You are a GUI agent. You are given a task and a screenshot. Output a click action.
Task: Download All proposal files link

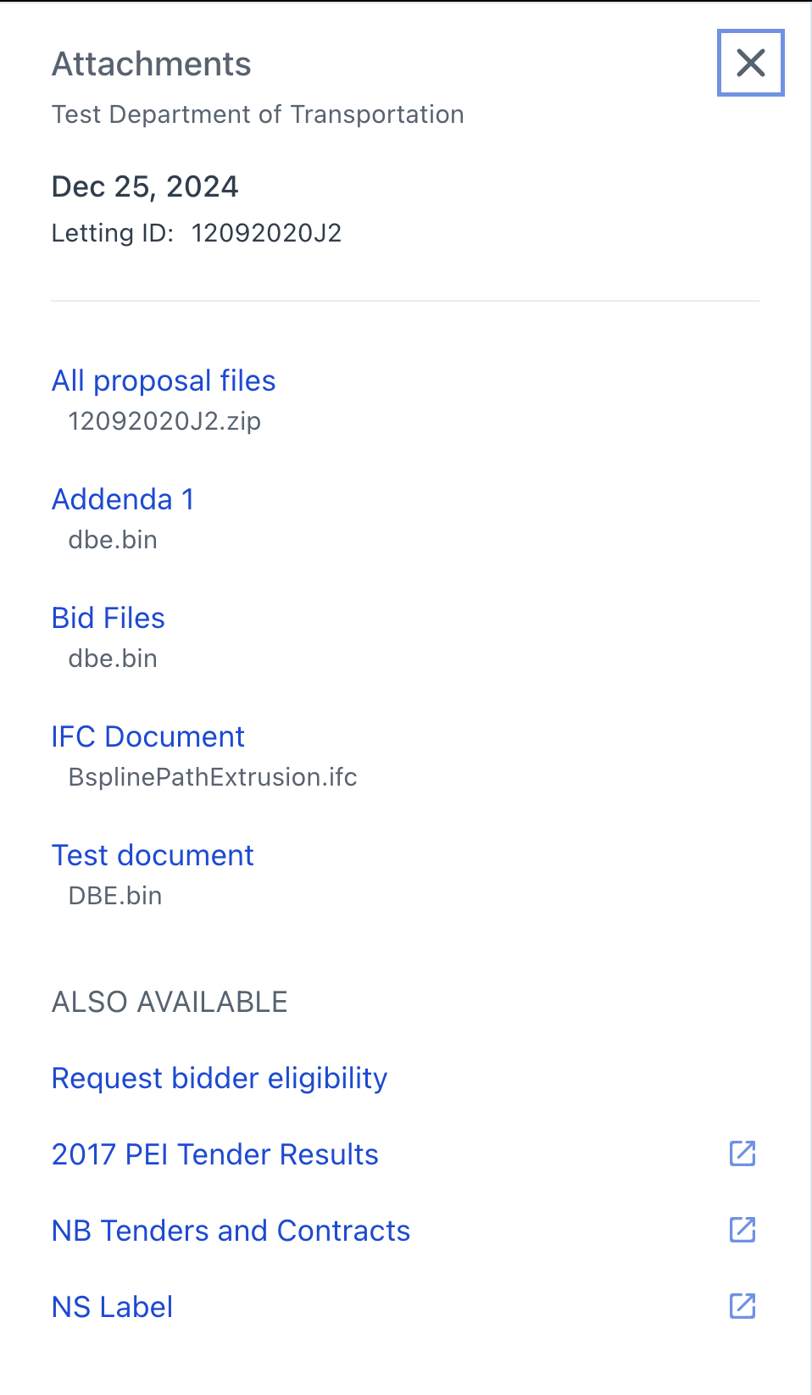(164, 381)
